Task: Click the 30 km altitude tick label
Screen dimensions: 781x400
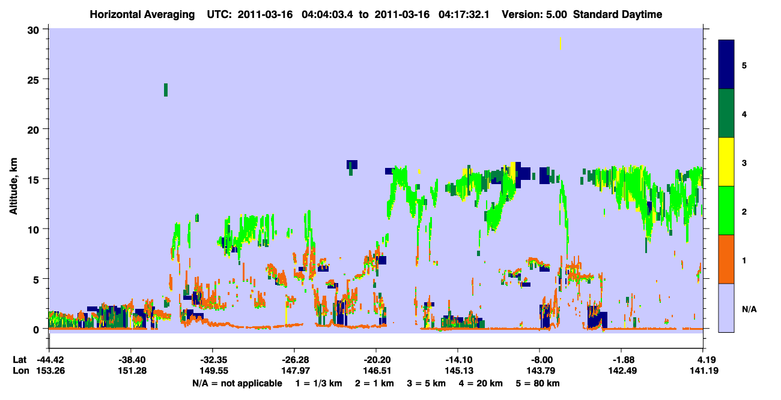Action: (35, 29)
